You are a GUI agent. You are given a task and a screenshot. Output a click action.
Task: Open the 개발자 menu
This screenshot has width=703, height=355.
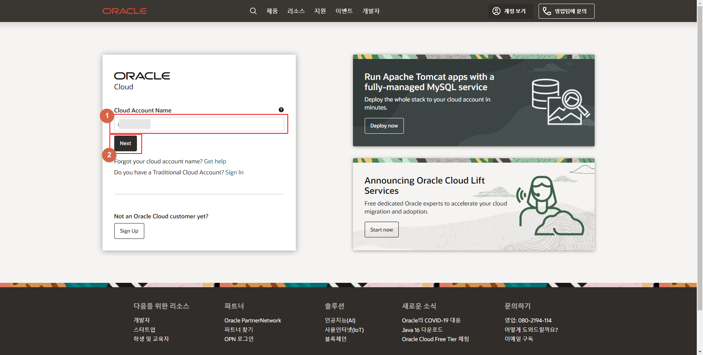371,11
